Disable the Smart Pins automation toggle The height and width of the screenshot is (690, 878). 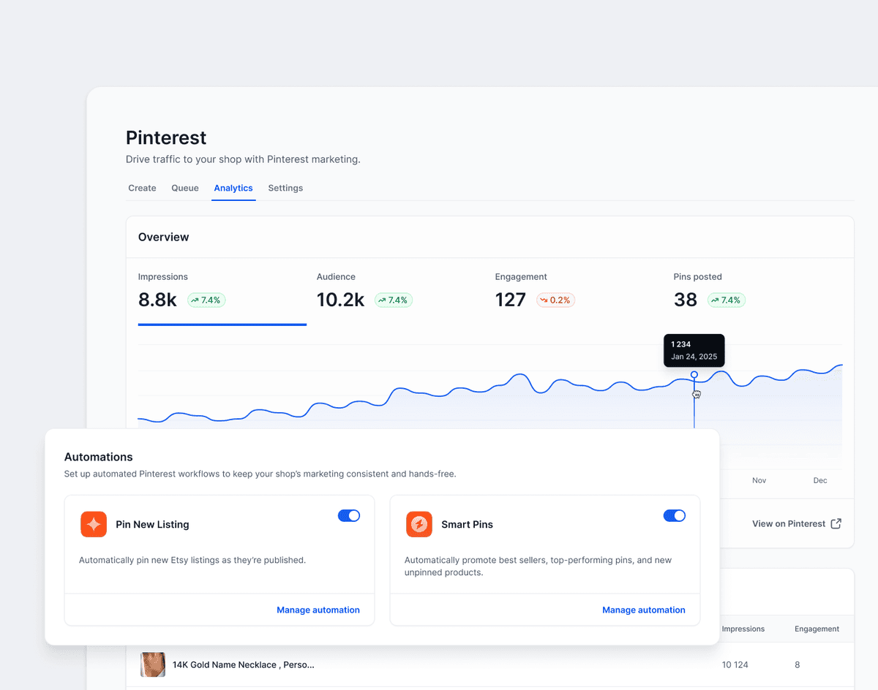[x=675, y=515]
